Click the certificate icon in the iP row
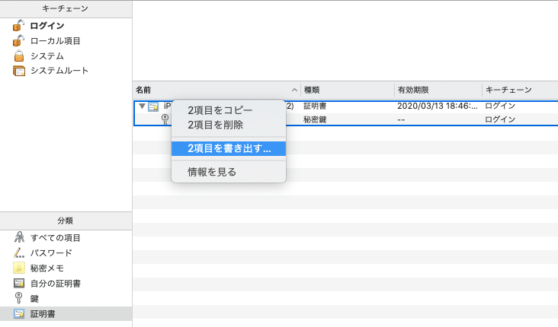Screen dimensions: 558x327 (x=153, y=106)
